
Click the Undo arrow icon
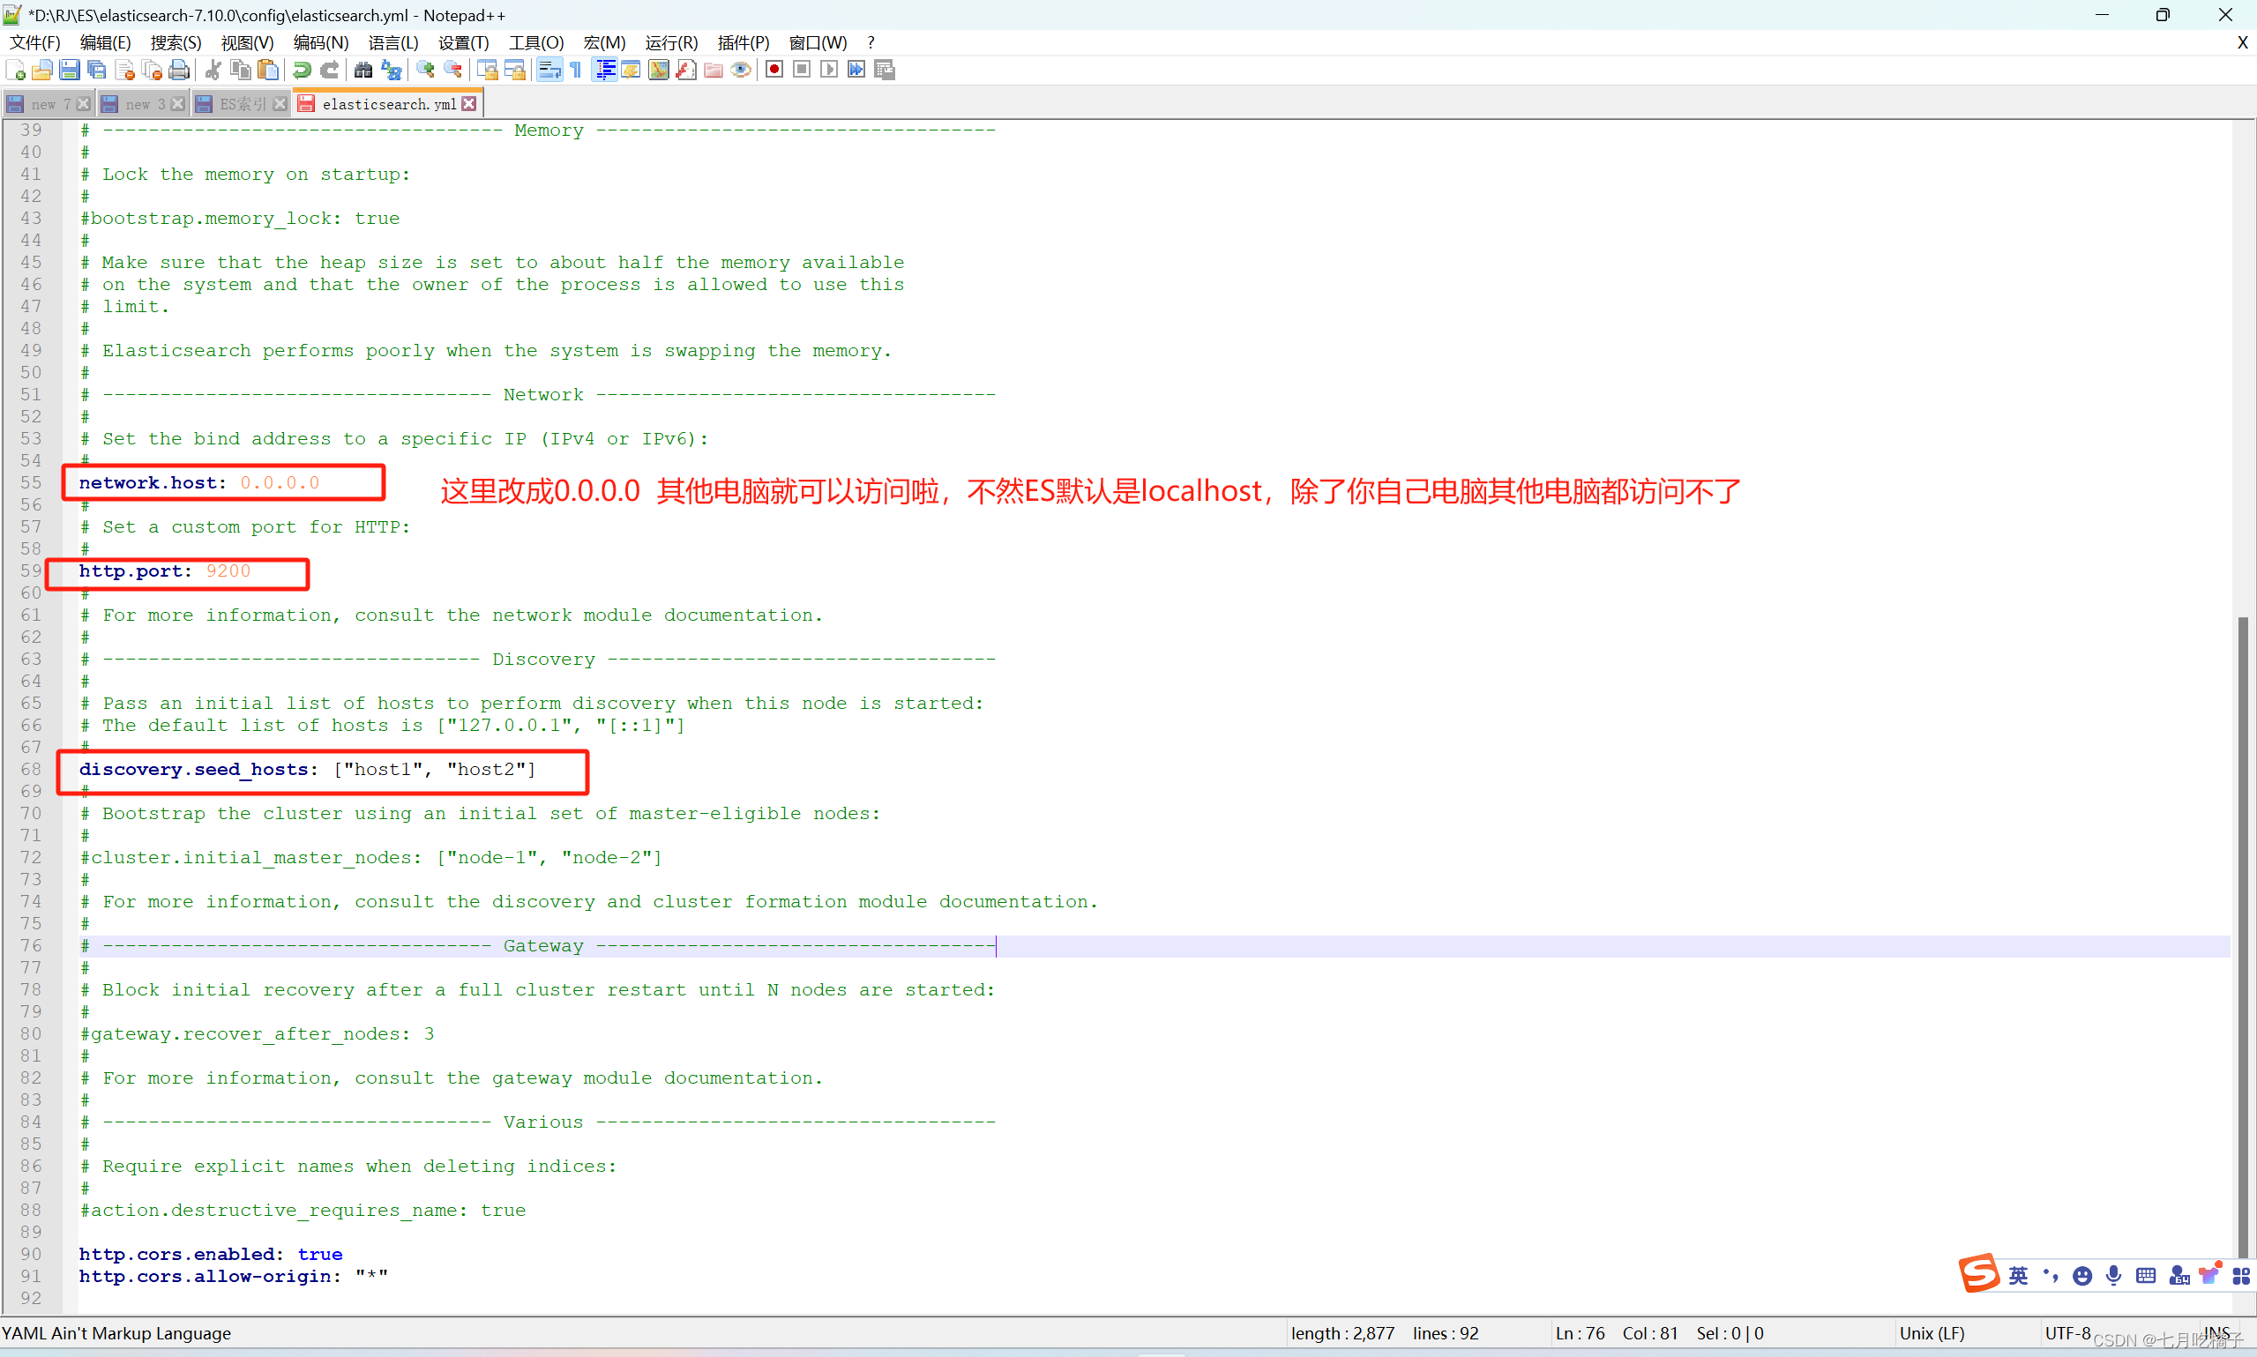click(x=302, y=70)
